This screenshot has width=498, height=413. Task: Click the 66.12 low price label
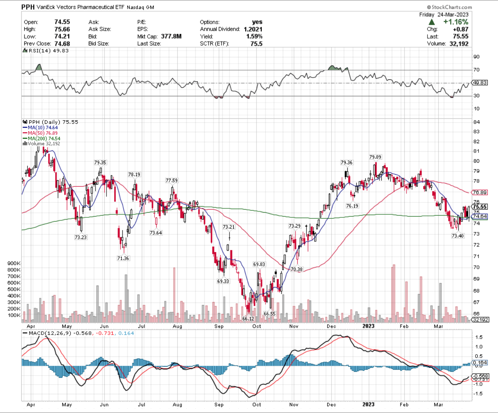coord(248,319)
